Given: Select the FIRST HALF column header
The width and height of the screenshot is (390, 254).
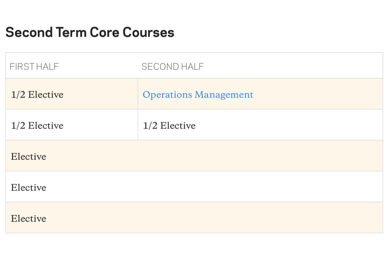Looking at the screenshot, I should coord(34,66).
